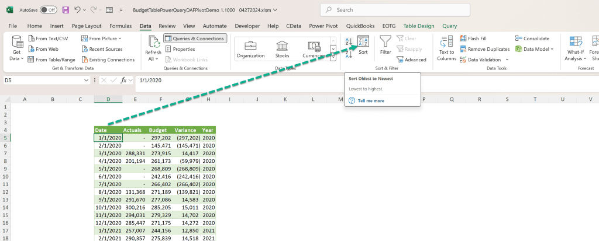
Task: Click the Text to Columns icon
Action: pos(446,48)
